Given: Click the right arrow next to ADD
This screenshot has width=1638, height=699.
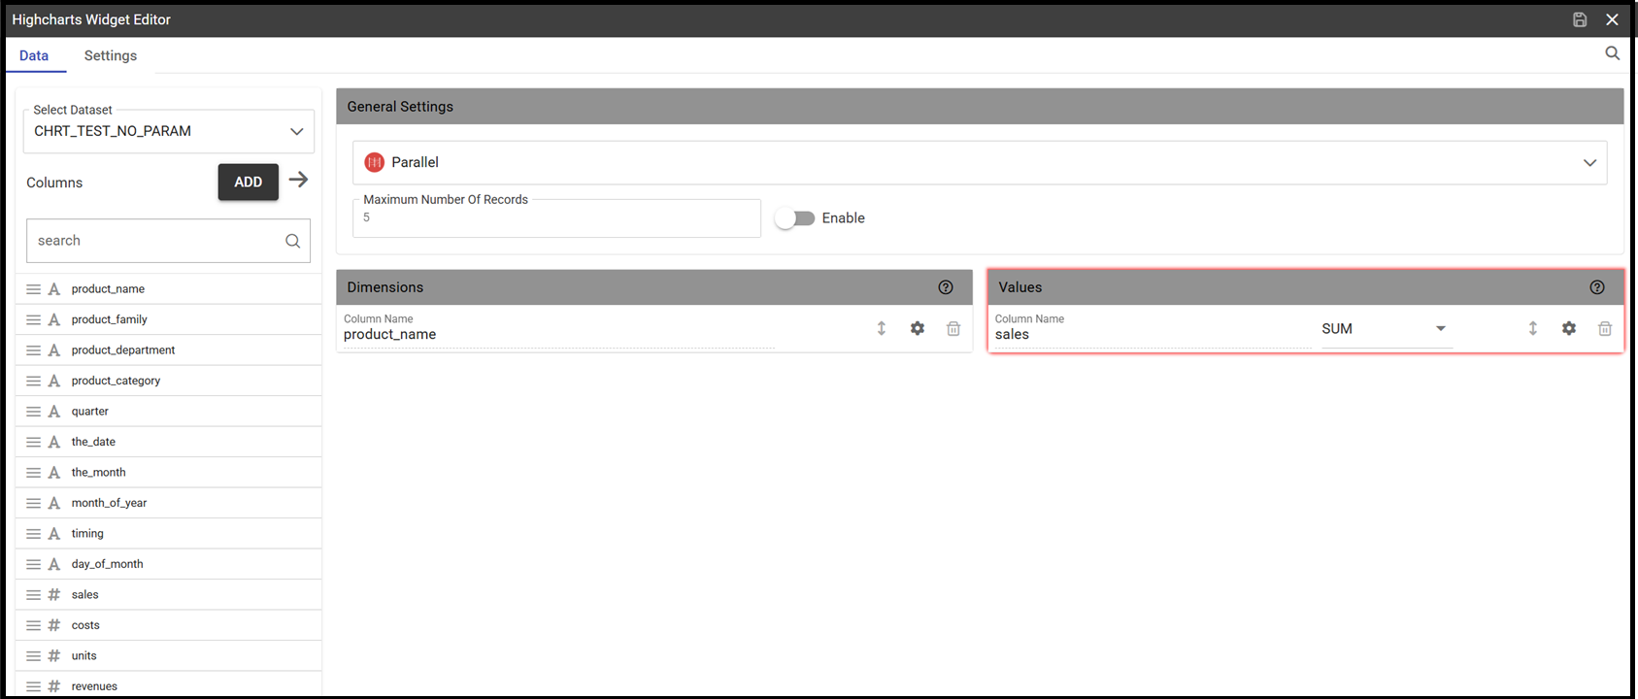Looking at the screenshot, I should tap(298, 180).
